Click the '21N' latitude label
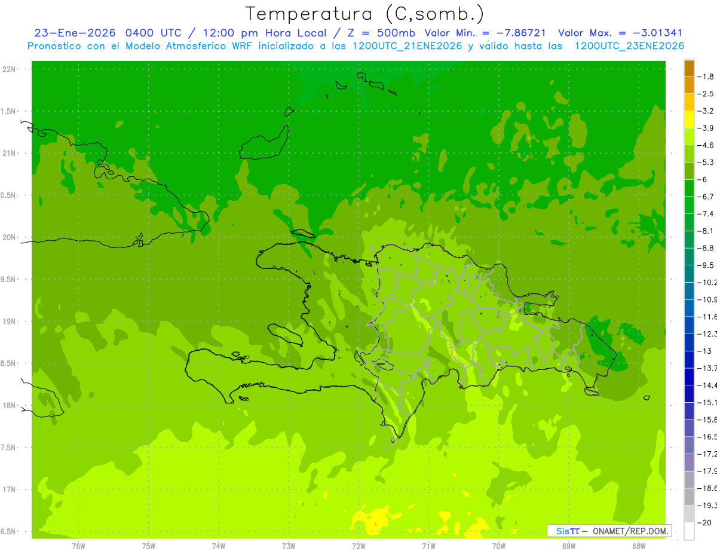The width and height of the screenshot is (717, 554). point(10,153)
